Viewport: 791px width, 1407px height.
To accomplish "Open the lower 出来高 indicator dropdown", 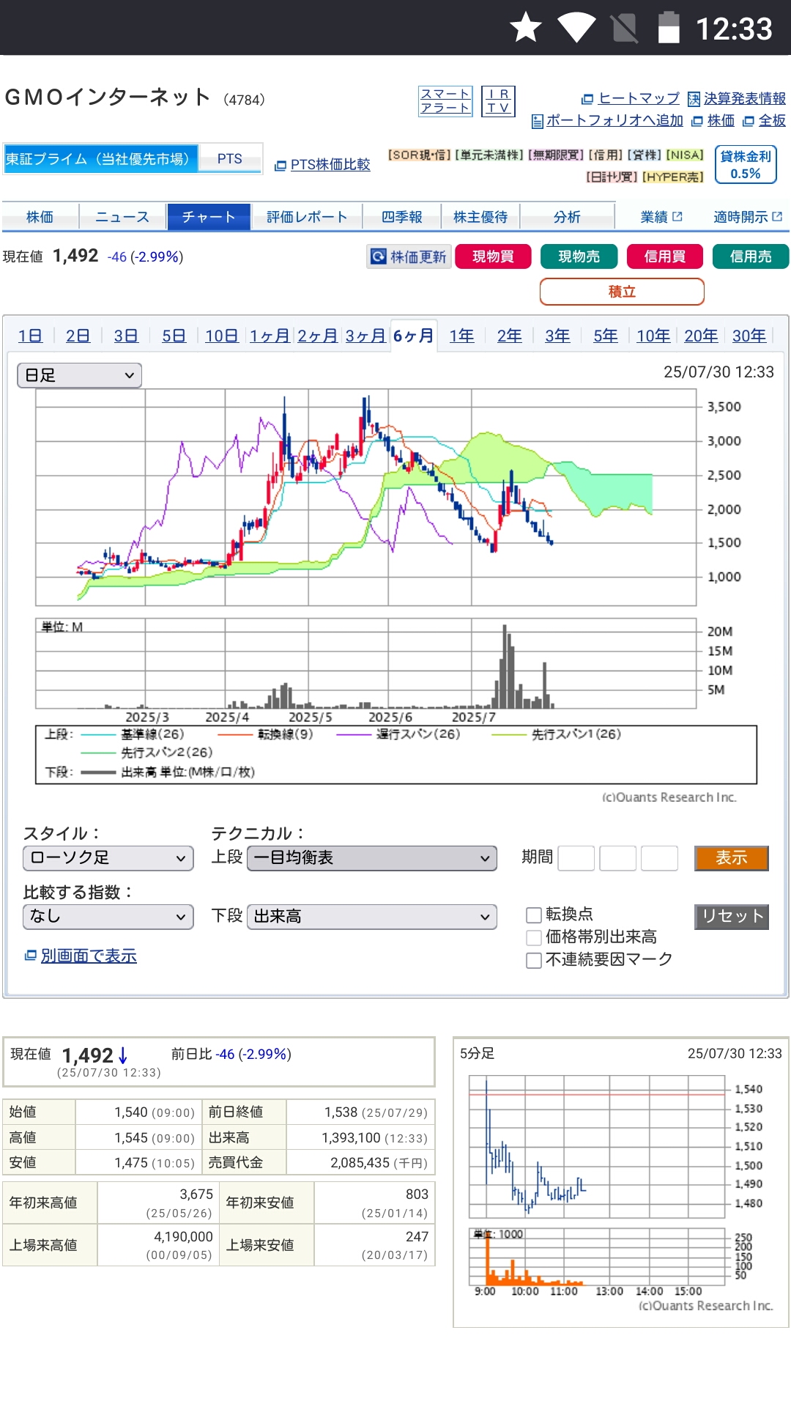I will coord(372,917).
